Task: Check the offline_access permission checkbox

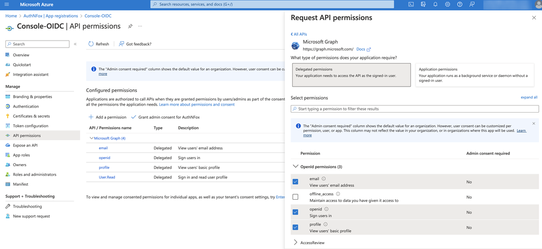Action: 295,197
